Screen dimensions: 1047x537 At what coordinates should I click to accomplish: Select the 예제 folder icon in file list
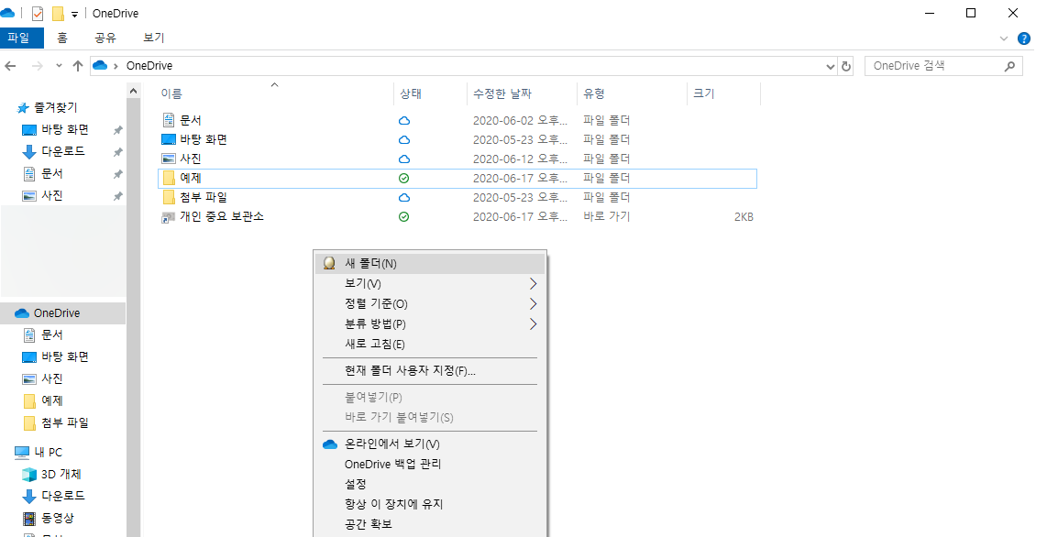click(x=169, y=178)
